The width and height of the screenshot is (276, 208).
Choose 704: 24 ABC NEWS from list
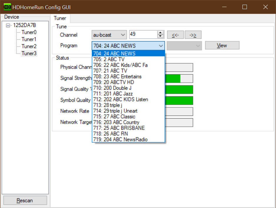128,53
